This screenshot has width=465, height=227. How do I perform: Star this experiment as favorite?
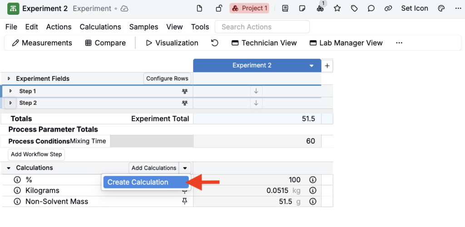pos(337,8)
